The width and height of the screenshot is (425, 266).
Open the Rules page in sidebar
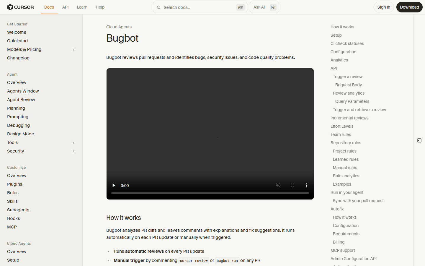(x=13, y=193)
